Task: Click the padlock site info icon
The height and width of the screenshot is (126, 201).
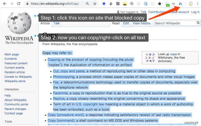Action: [27, 3]
